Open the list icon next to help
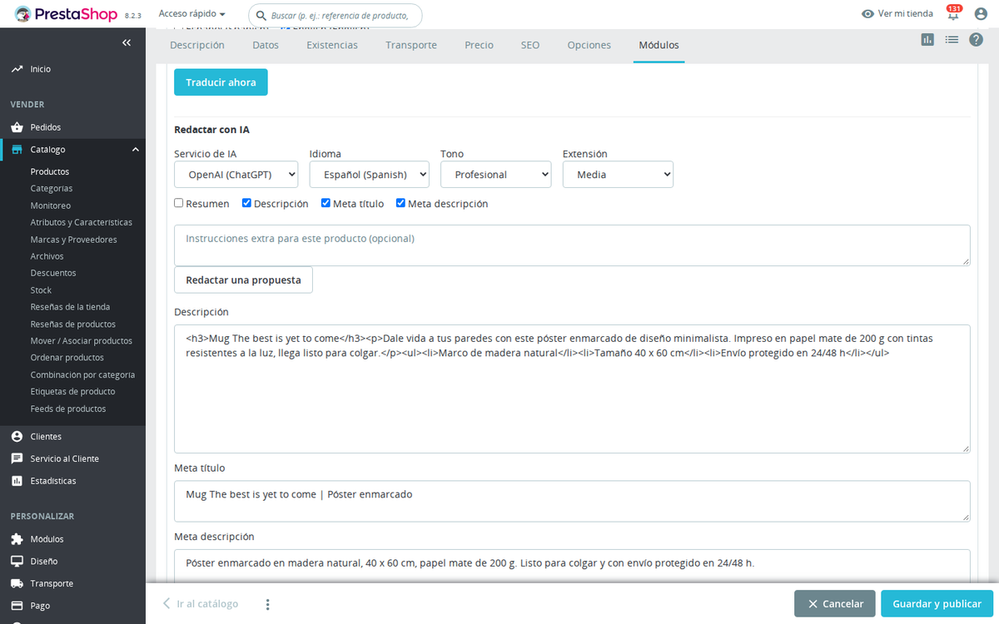 (952, 39)
